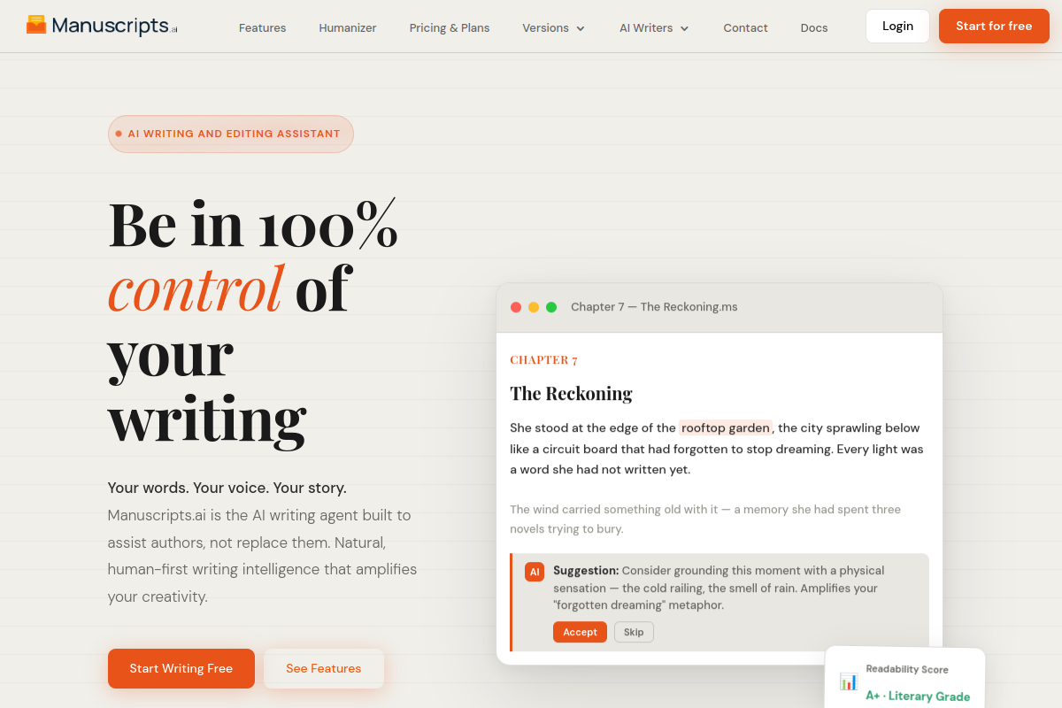Go to the Humanizer page
This screenshot has width=1062, height=708.
(348, 27)
